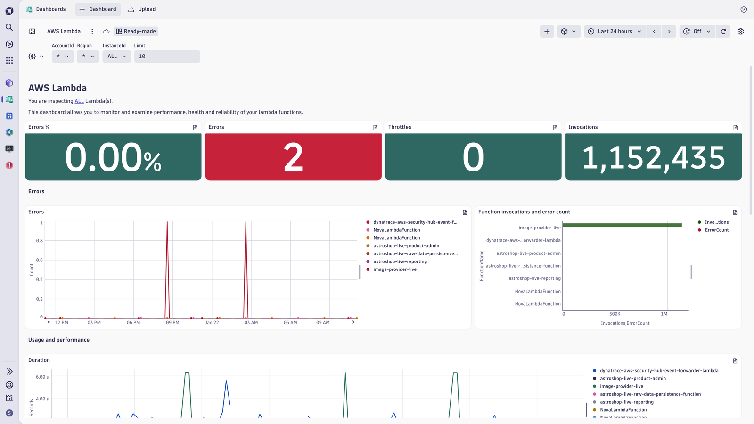Open user account avatar in sidebar
The height and width of the screenshot is (424, 754).
pyautogui.click(x=9, y=413)
